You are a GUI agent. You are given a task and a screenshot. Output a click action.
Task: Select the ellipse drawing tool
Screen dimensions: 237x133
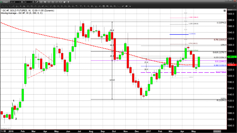(x=28, y=6)
